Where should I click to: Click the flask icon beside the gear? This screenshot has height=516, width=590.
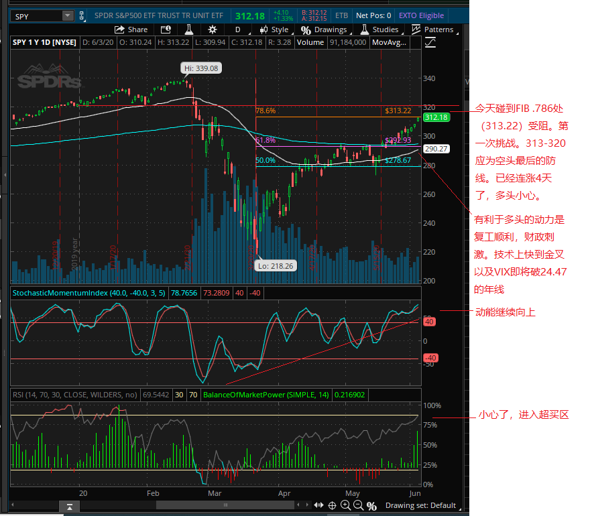(x=189, y=29)
